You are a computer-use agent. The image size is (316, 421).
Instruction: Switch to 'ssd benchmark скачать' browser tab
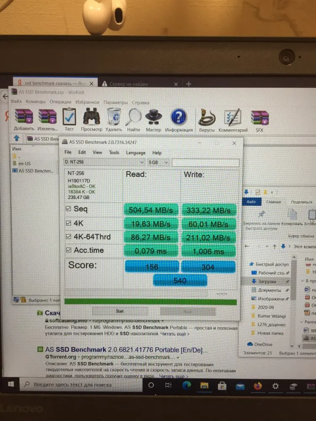[x=55, y=83]
